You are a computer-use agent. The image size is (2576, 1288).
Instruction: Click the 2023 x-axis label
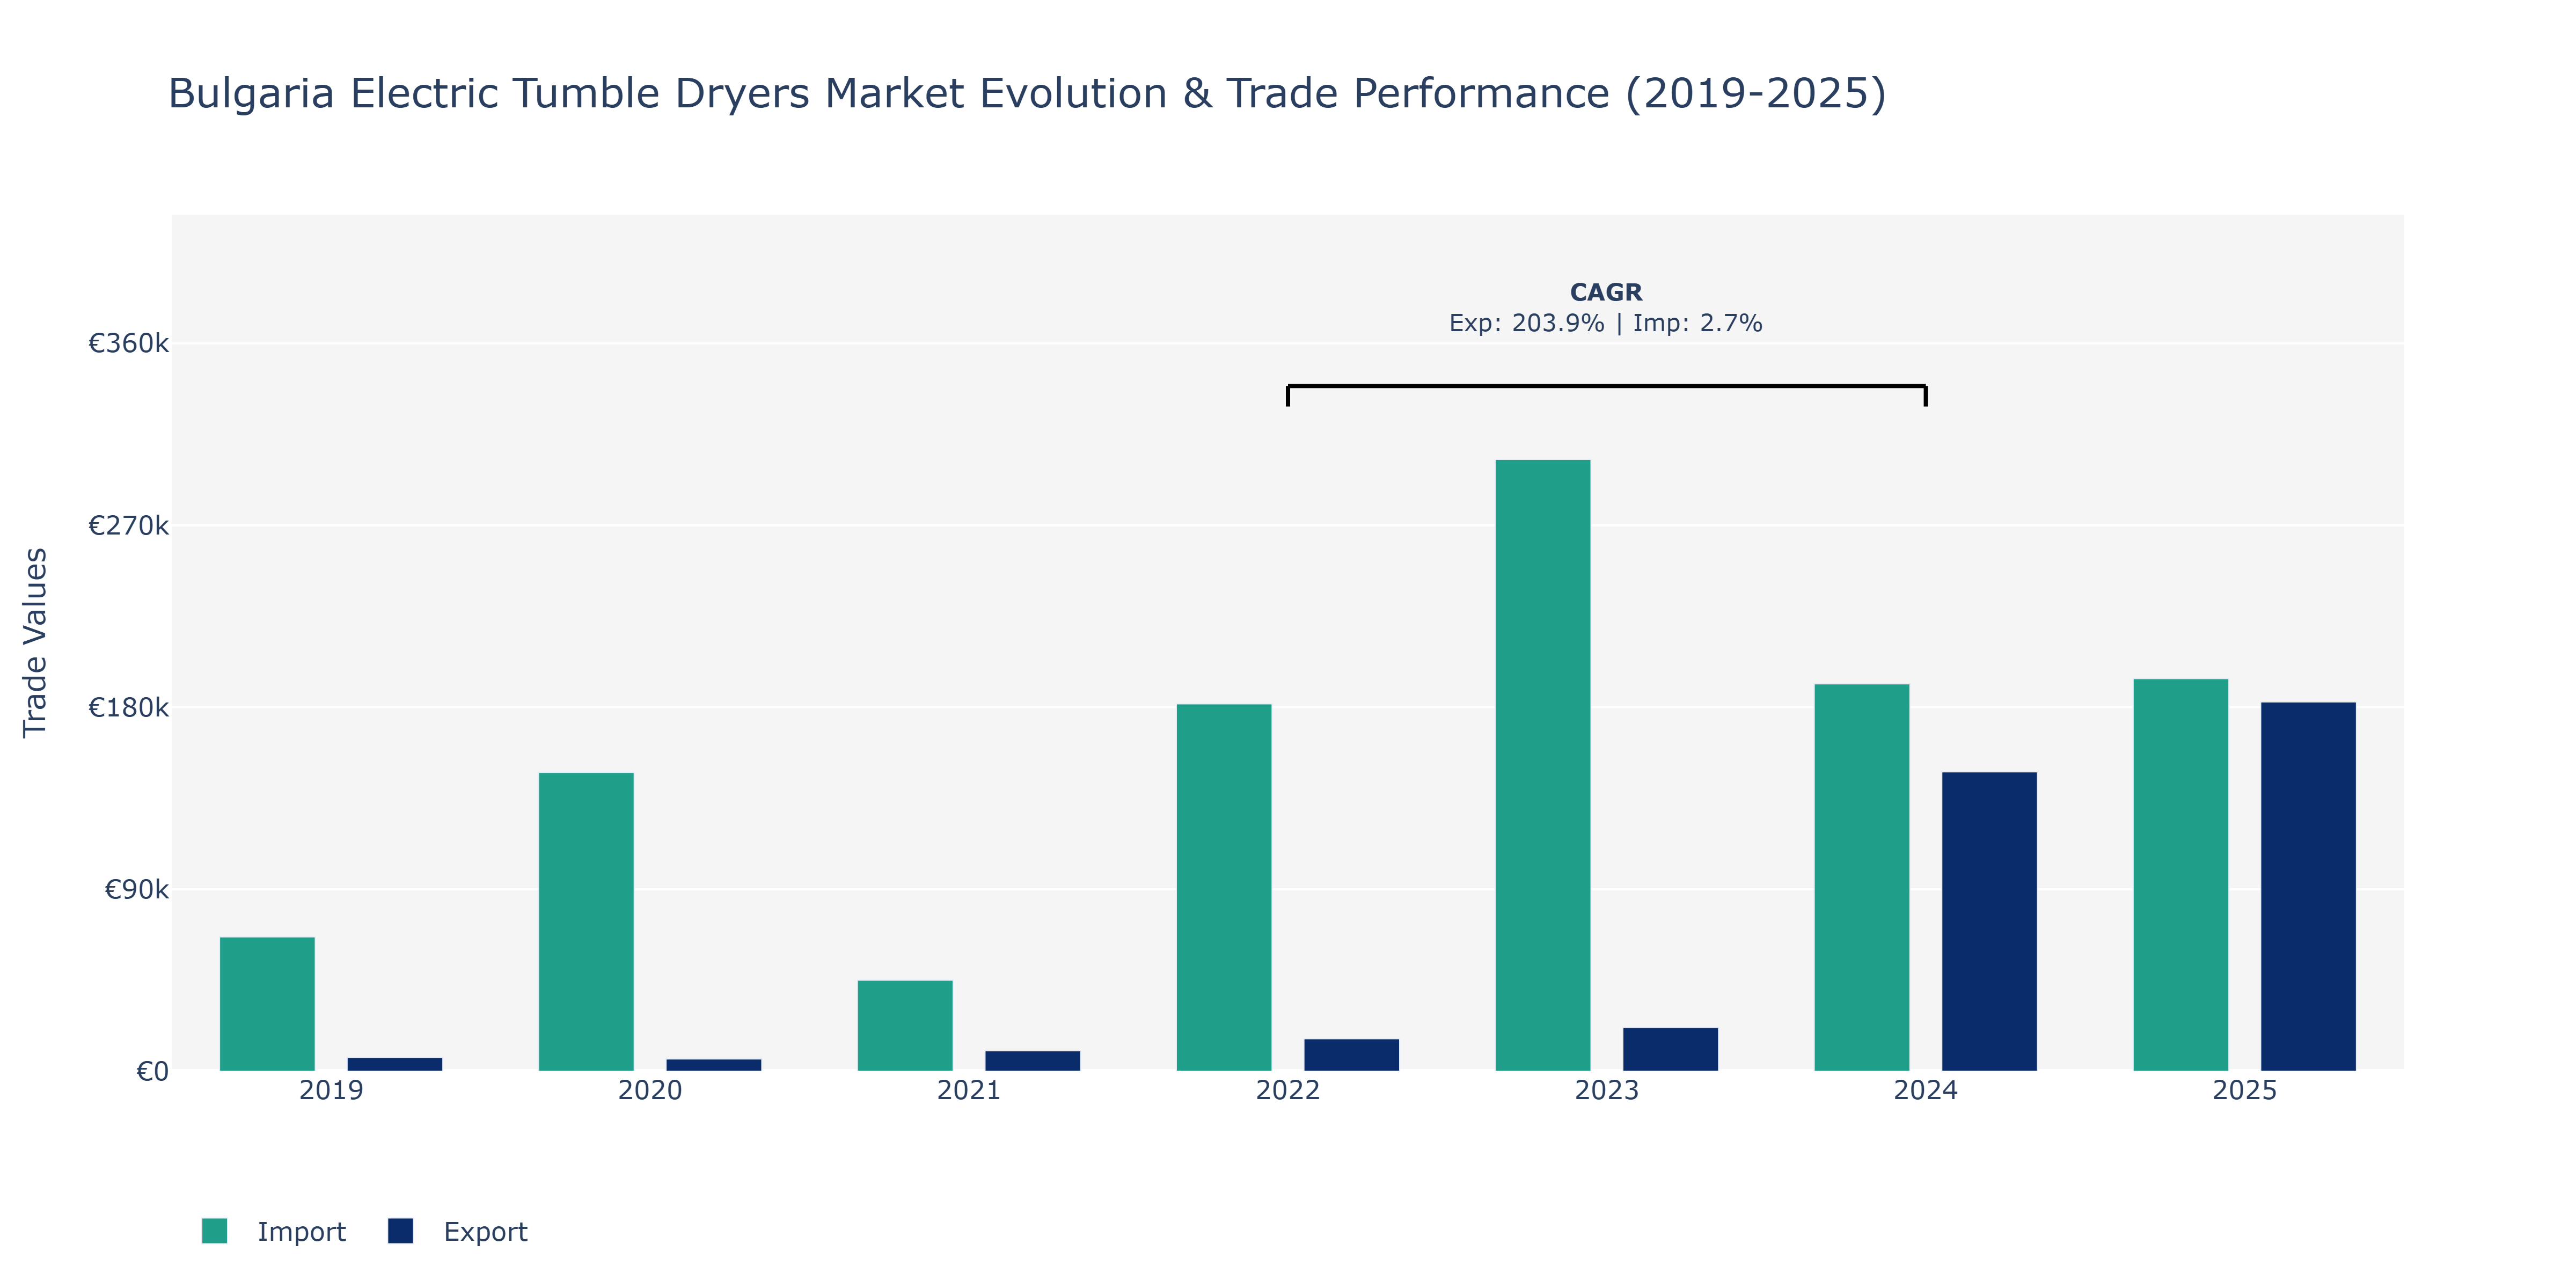pyautogui.click(x=1607, y=1091)
